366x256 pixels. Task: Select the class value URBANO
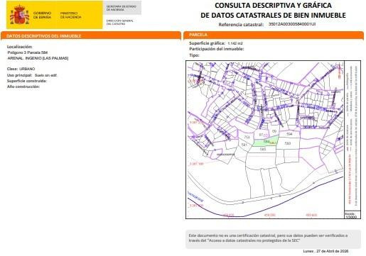click(27, 69)
